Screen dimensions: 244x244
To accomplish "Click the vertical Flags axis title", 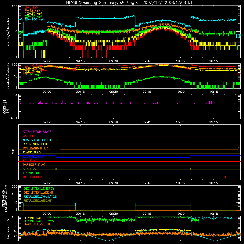I will [x=13, y=152].
